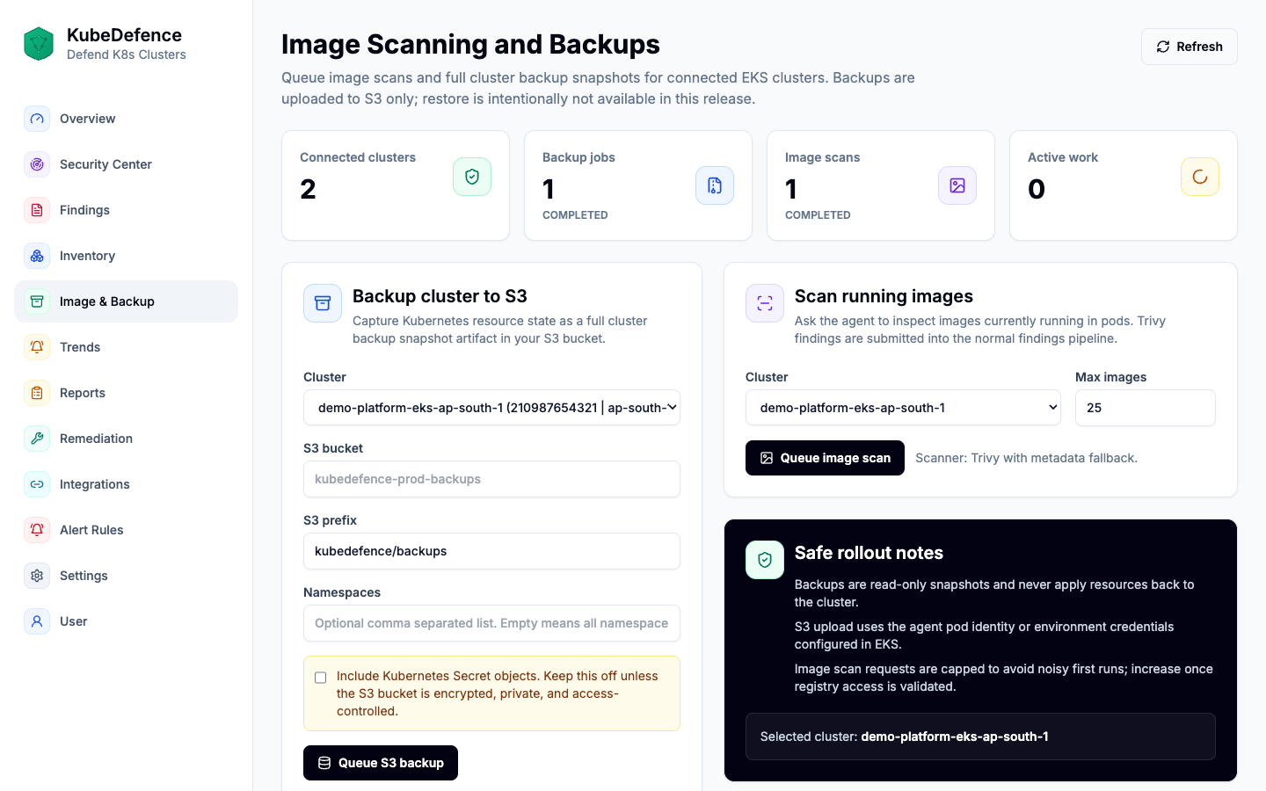Open the Overview page
Viewport: 1266px width, 791px height.
click(x=127, y=119)
